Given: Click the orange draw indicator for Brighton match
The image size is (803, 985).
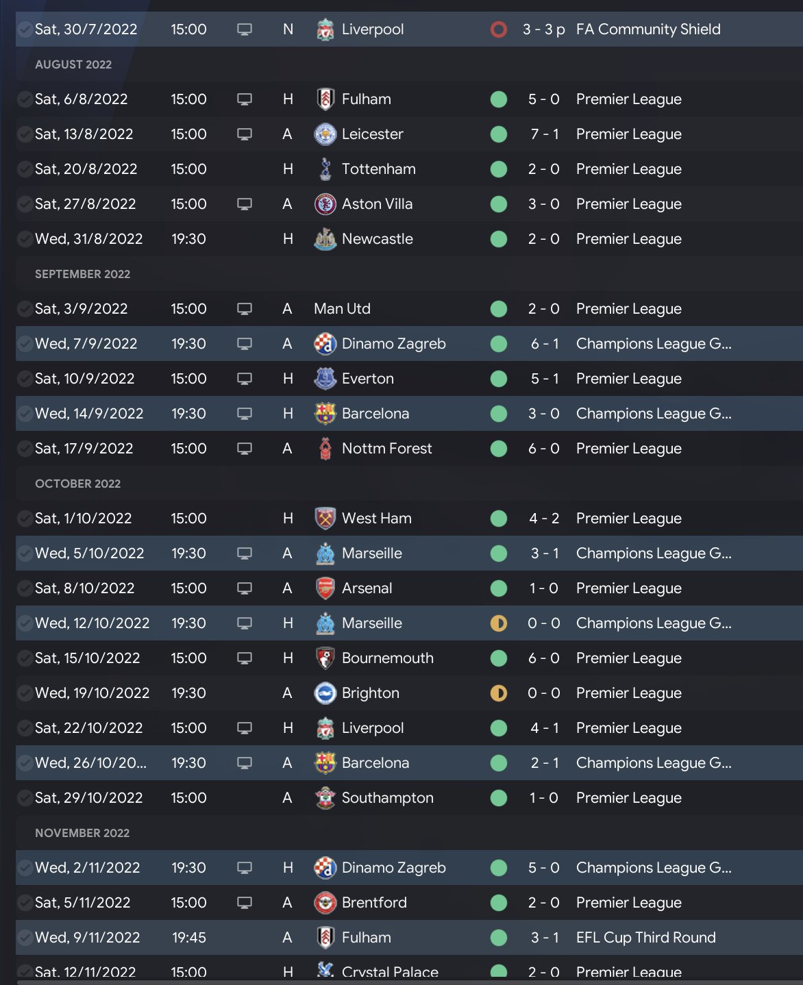Looking at the screenshot, I should click(x=499, y=693).
